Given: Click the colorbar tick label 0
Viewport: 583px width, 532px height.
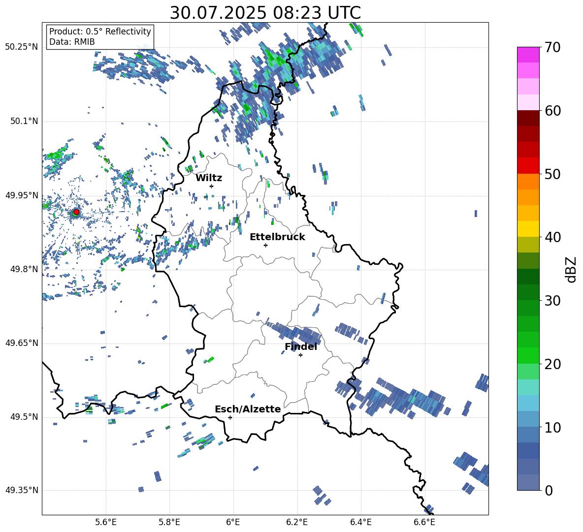Looking at the screenshot, I should (x=549, y=490).
